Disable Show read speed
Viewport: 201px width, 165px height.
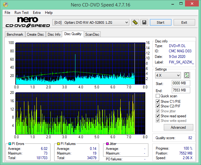point(158,116)
